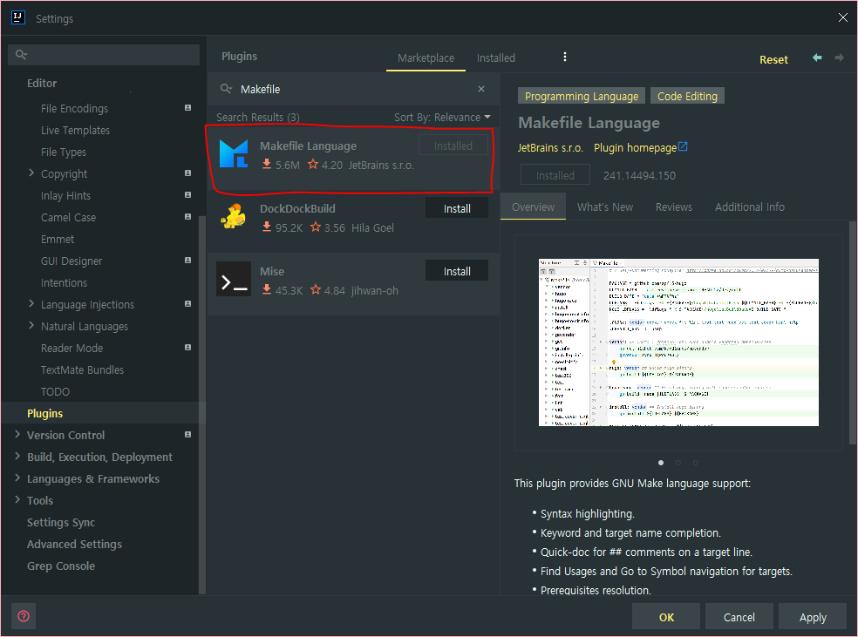The width and height of the screenshot is (858, 637).
Task: Click the external link icon beside Plugin homepage
Action: tap(683, 146)
